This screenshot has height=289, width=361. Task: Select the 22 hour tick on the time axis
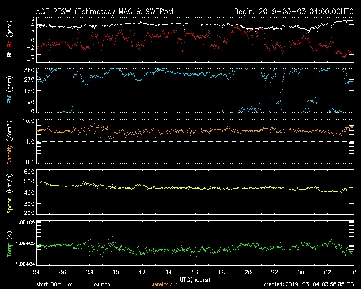[274, 272]
